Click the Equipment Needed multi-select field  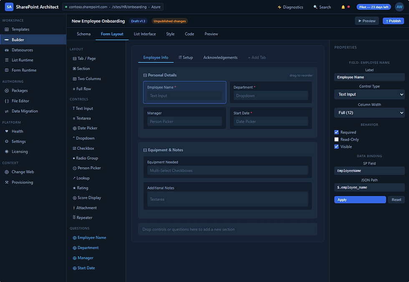click(227, 170)
